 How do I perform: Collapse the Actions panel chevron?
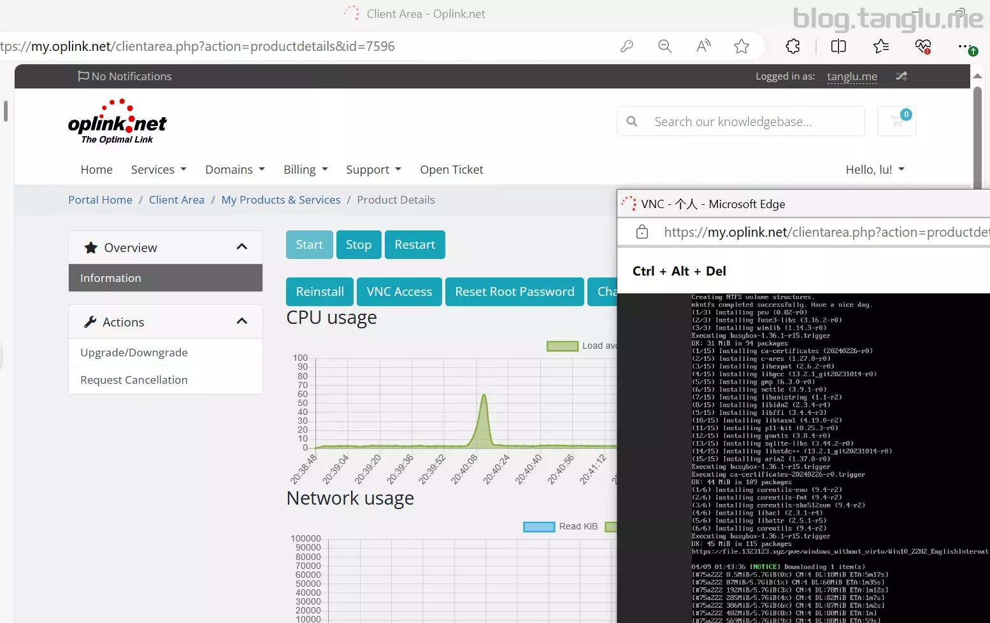point(242,321)
